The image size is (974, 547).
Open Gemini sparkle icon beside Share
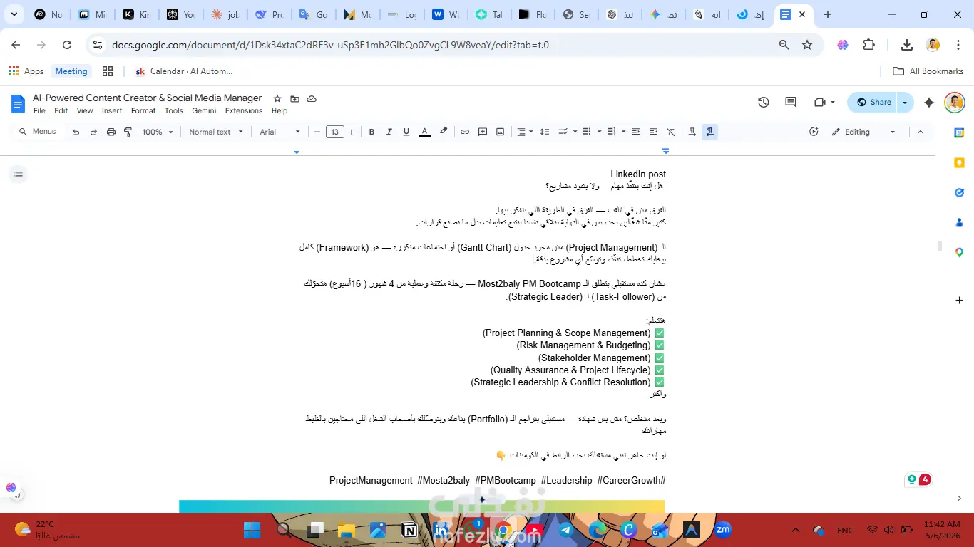929,103
